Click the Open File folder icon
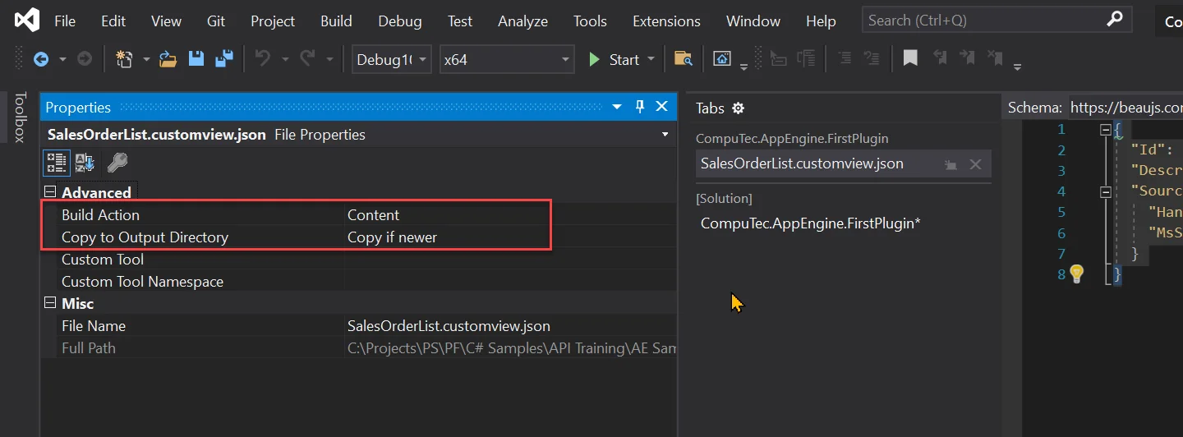The image size is (1183, 437). coord(168,59)
